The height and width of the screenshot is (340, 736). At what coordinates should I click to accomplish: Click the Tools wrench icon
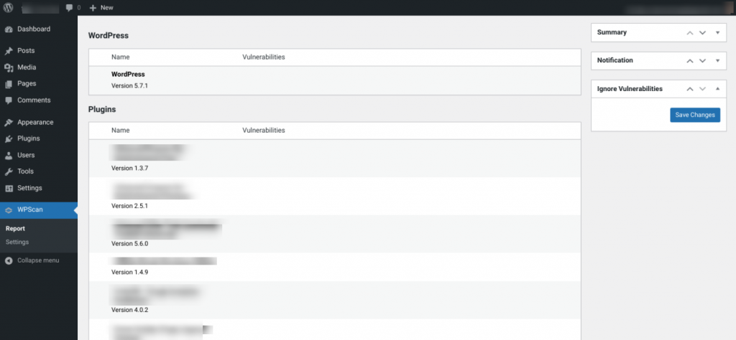tap(9, 172)
